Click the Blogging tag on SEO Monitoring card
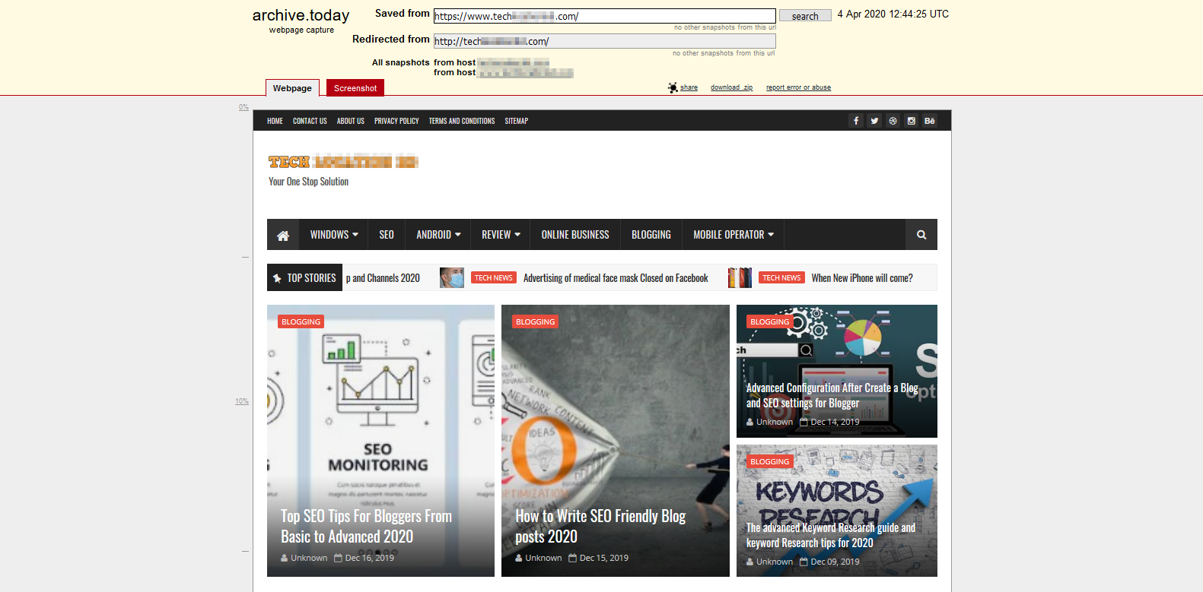The image size is (1203, 592). [x=301, y=321]
